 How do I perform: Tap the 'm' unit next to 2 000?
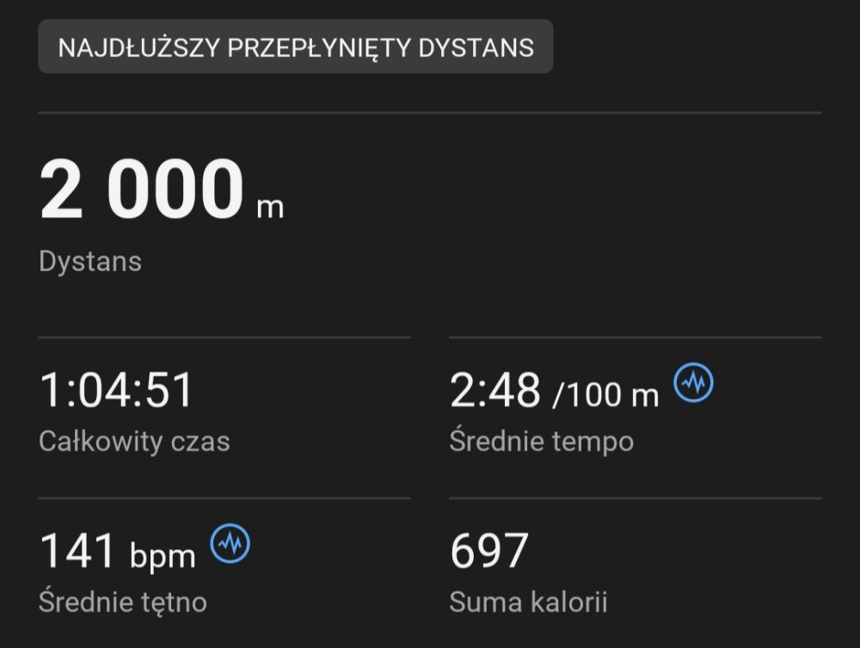270,208
